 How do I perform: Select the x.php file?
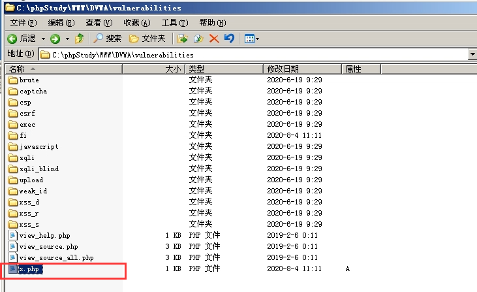click(30, 268)
